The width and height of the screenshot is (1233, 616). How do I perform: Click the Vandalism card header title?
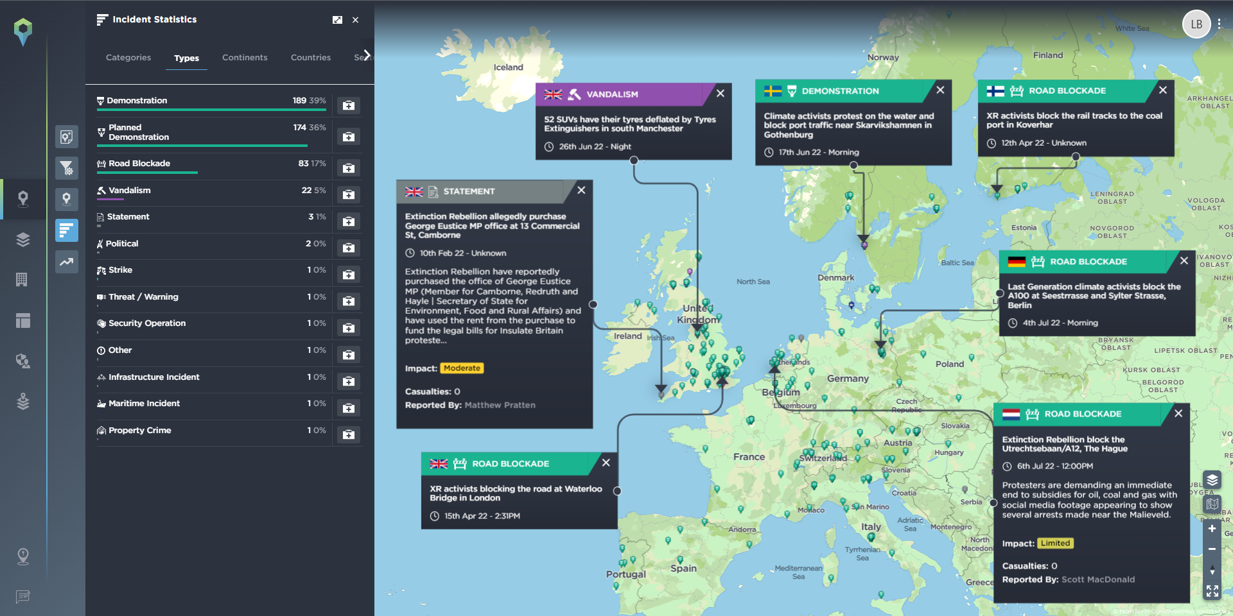(612, 94)
